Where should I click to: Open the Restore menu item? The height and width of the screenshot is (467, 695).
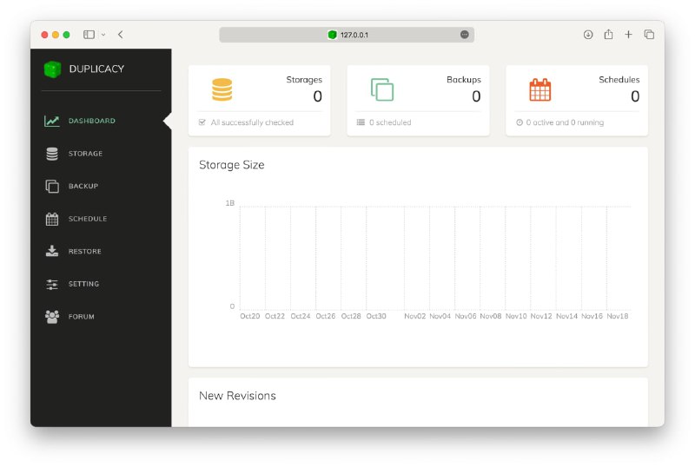click(85, 252)
